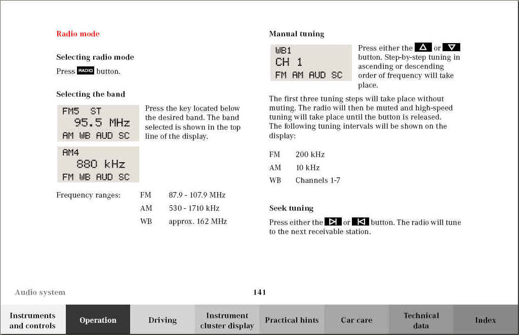Select the Technical data tab
Screen dimensions: 519x335
(421, 320)
